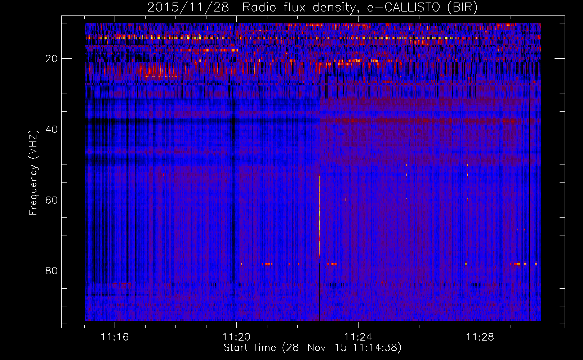Click the date '2015/11/28' in the title

coord(188,8)
